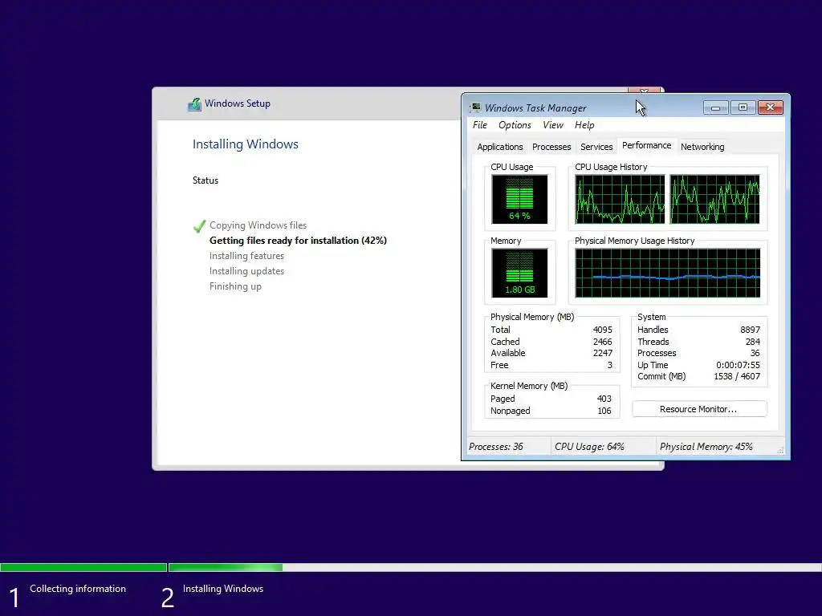Click the Windows Setup title bar icon
This screenshot has height=616, width=822.
point(194,103)
